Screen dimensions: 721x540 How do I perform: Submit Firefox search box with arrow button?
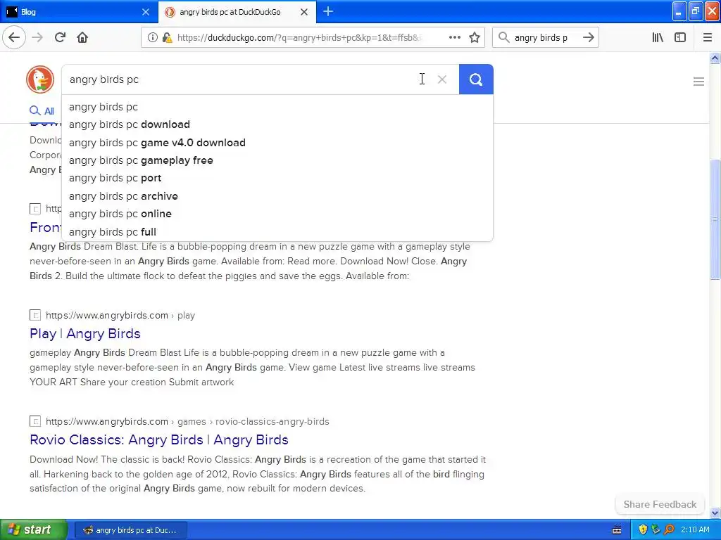click(x=588, y=38)
